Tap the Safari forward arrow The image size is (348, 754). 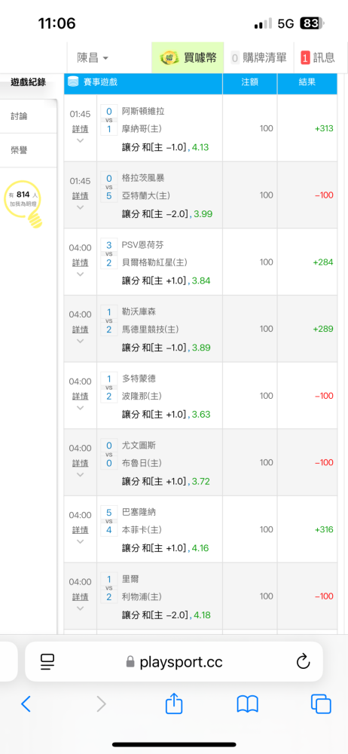101,704
